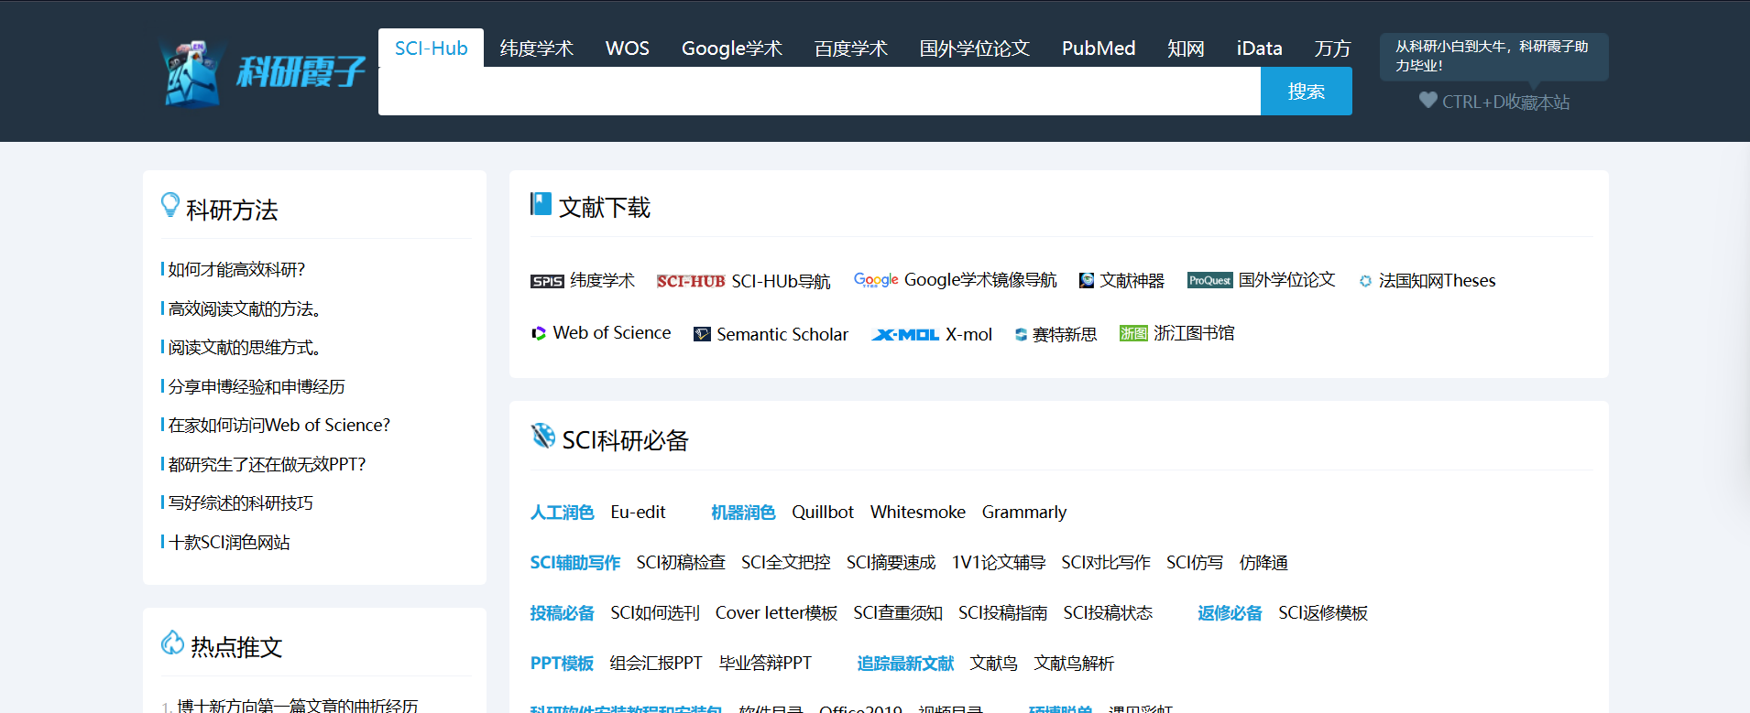Focus the search input field
Viewport: 1750px width, 713px height.
pos(819,92)
